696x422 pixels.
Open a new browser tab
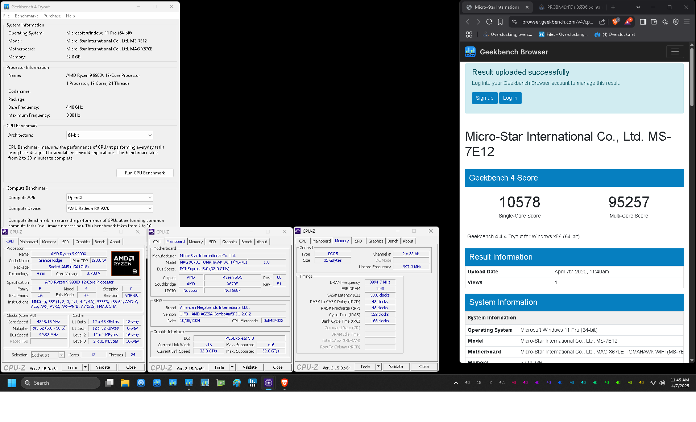pyautogui.click(x=613, y=7)
